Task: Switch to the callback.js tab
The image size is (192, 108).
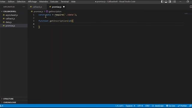Action: tap(37, 7)
